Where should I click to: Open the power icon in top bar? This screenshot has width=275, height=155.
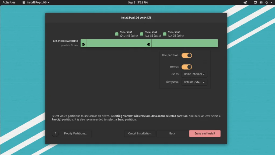tap(267, 2)
